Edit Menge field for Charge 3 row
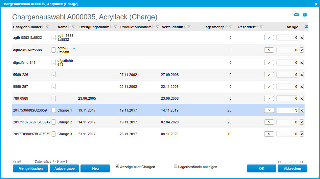 click(x=287, y=134)
